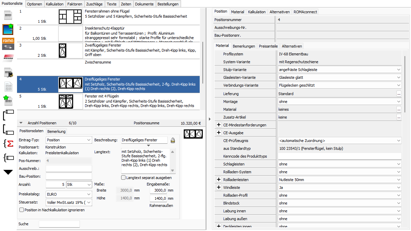
Task: Click the red sigma subtotal icon
Action: 8,144
